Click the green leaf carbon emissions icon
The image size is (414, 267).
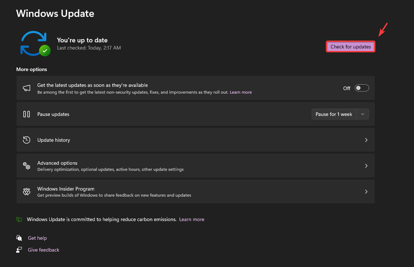pos(19,219)
